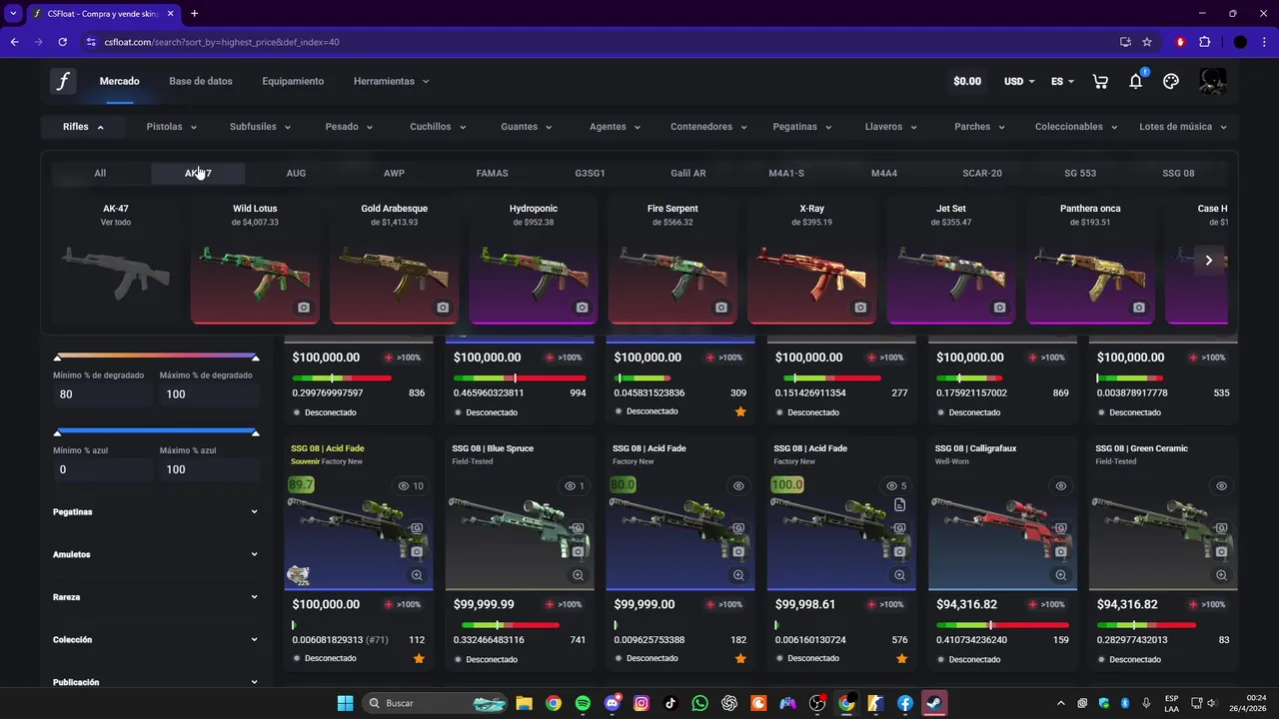
Task: Click the fade percentage gradient slider
Action: (156, 356)
